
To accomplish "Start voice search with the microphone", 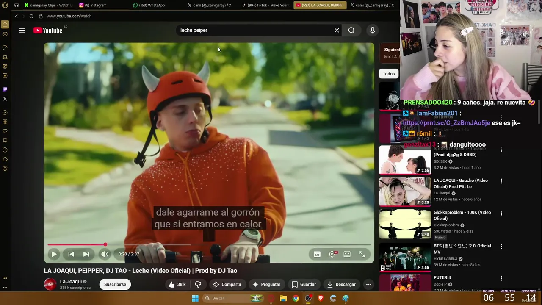I will point(373,30).
